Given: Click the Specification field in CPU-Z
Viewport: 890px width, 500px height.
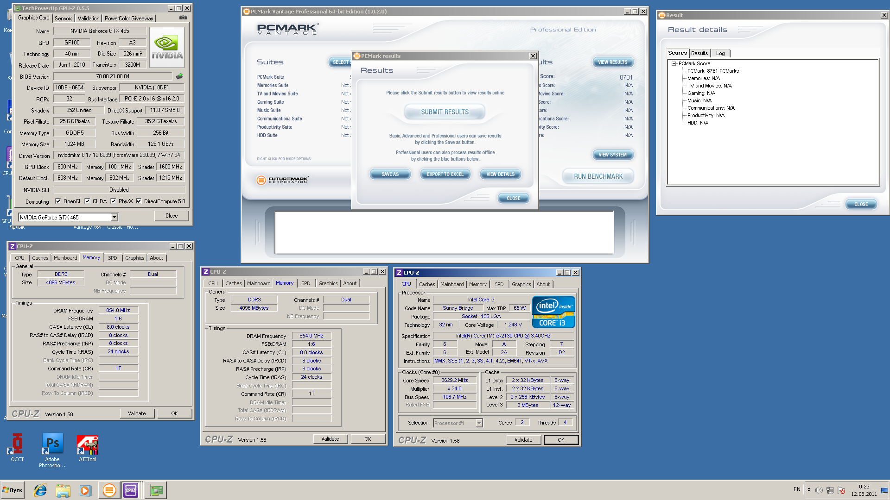Looking at the screenshot, I should tap(503, 336).
